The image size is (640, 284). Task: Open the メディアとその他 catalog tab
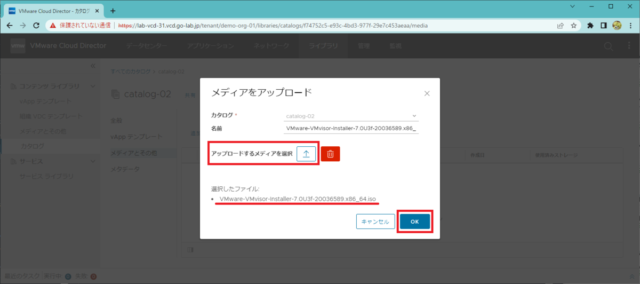pyautogui.click(x=133, y=153)
